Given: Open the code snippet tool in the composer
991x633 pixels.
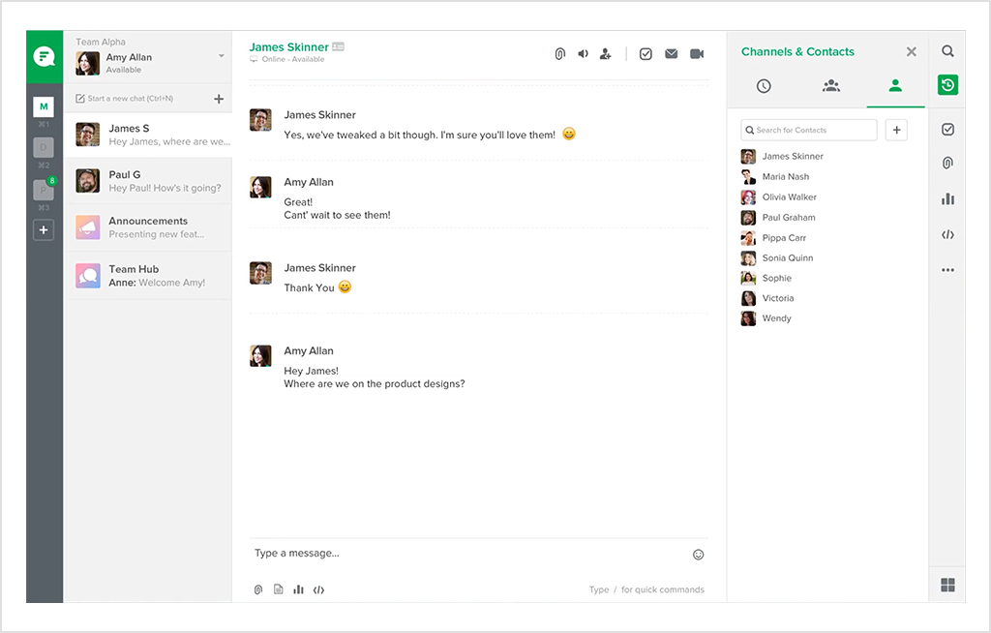Looking at the screenshot, I should (319, 588).
